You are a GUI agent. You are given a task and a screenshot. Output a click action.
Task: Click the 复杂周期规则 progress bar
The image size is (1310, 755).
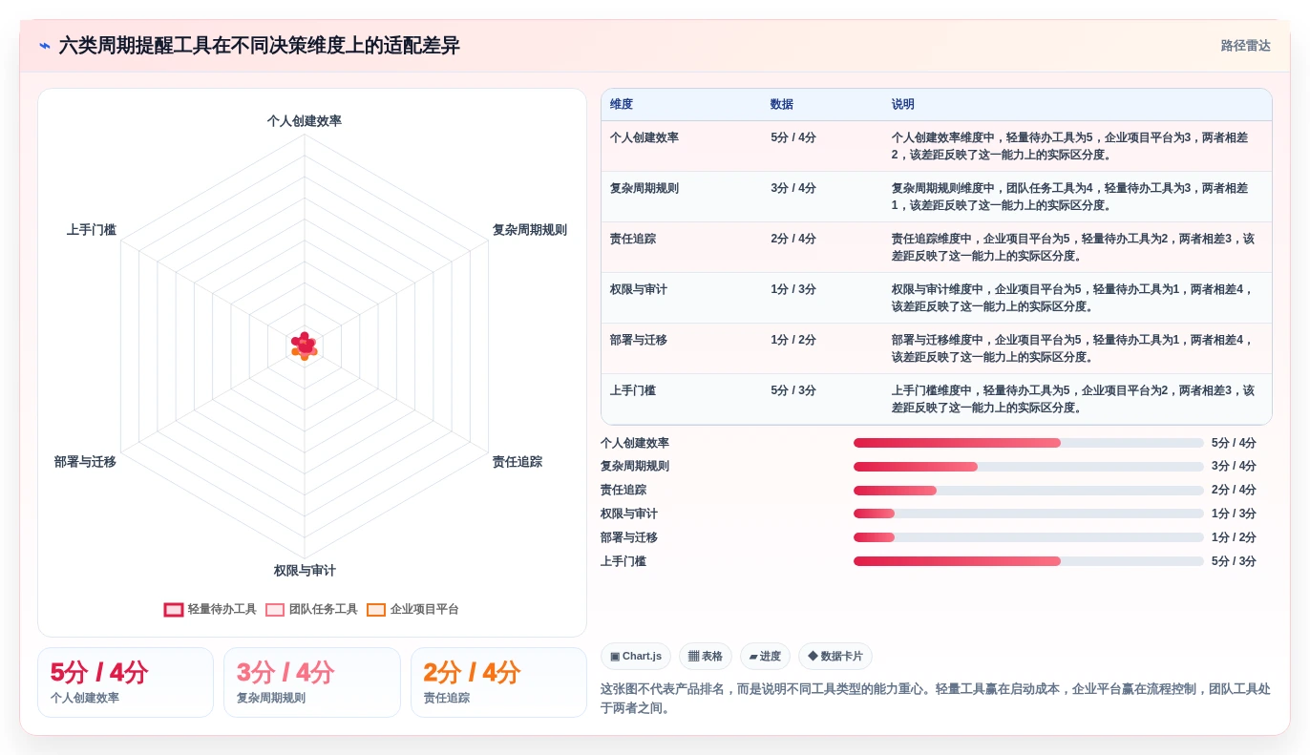(x=1028, y=467)
